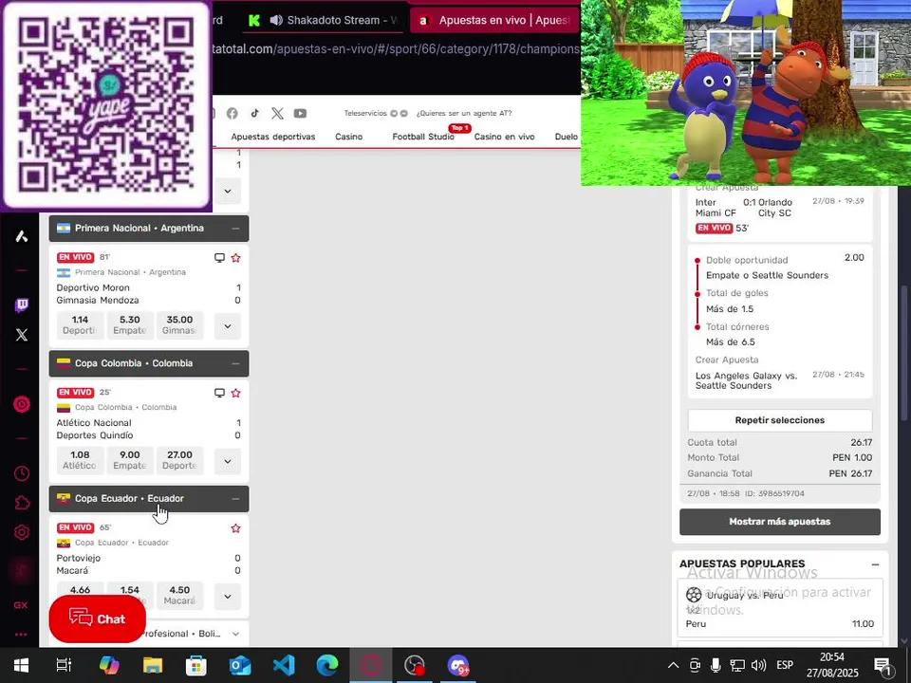Collapse Primera Nacional Argentina section

pos(235,229)
